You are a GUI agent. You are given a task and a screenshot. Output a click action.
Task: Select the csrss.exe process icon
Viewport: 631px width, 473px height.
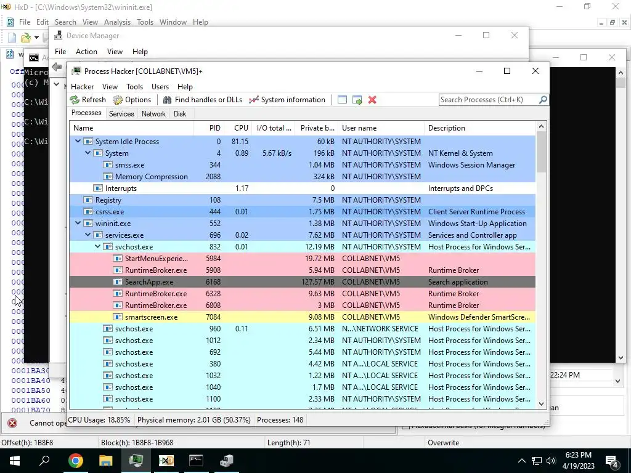[88, 212]
